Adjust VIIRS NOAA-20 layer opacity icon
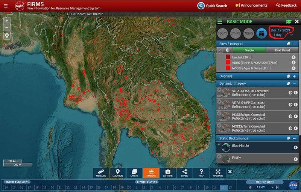This screenshot has width=301, height=192. 290,93
